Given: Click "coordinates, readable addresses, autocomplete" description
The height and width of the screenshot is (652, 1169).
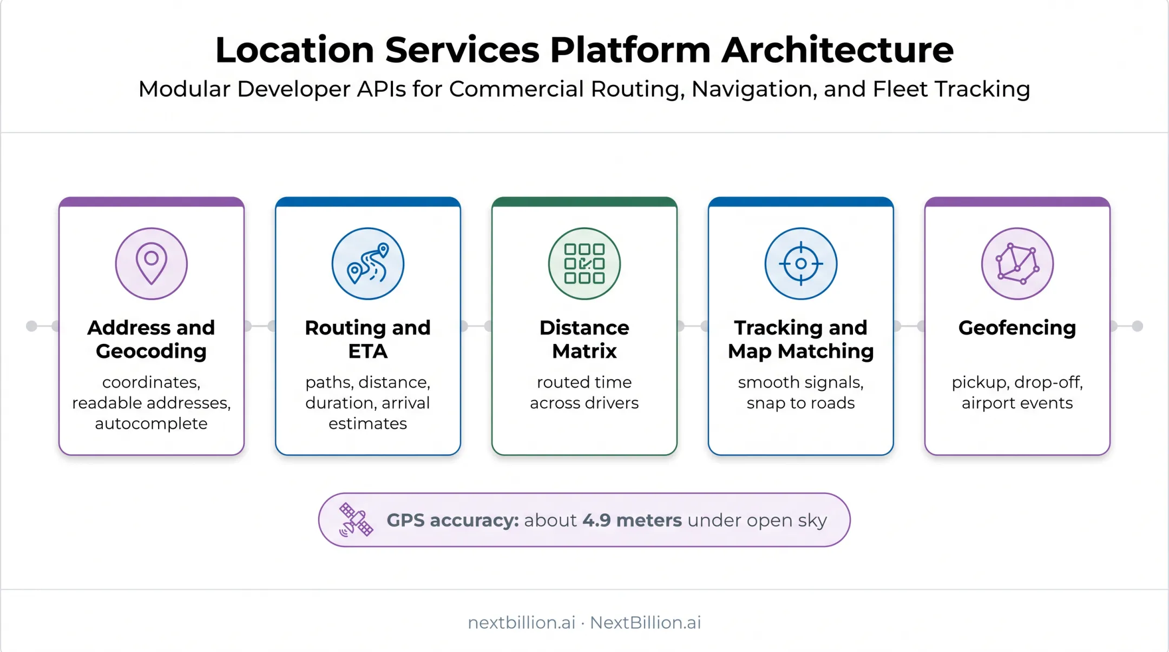Looking at the screenshot, I should (x=152, y=403).
